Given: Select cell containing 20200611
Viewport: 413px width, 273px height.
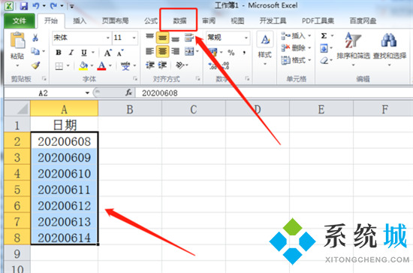Looking at the screenshot, I should point(65,190).
